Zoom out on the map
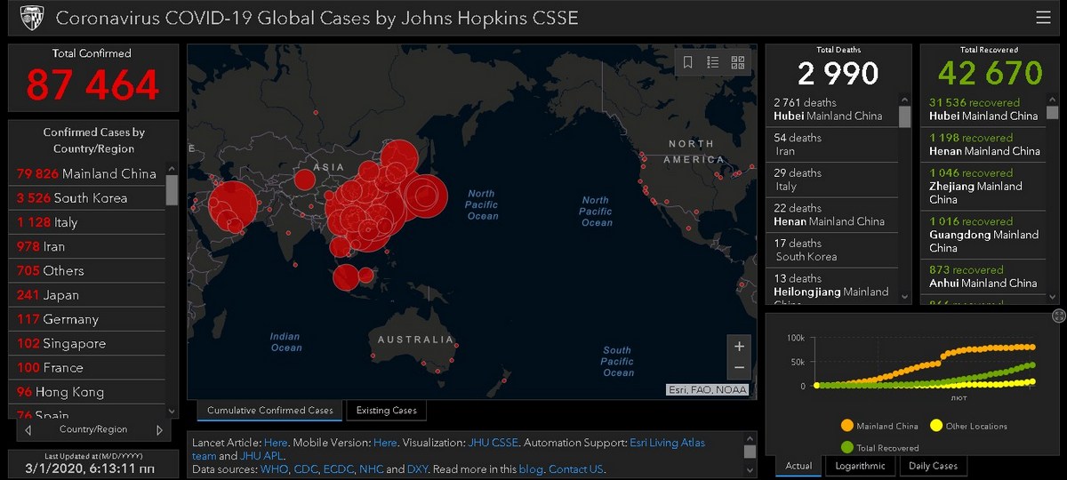 pos(739,368)
